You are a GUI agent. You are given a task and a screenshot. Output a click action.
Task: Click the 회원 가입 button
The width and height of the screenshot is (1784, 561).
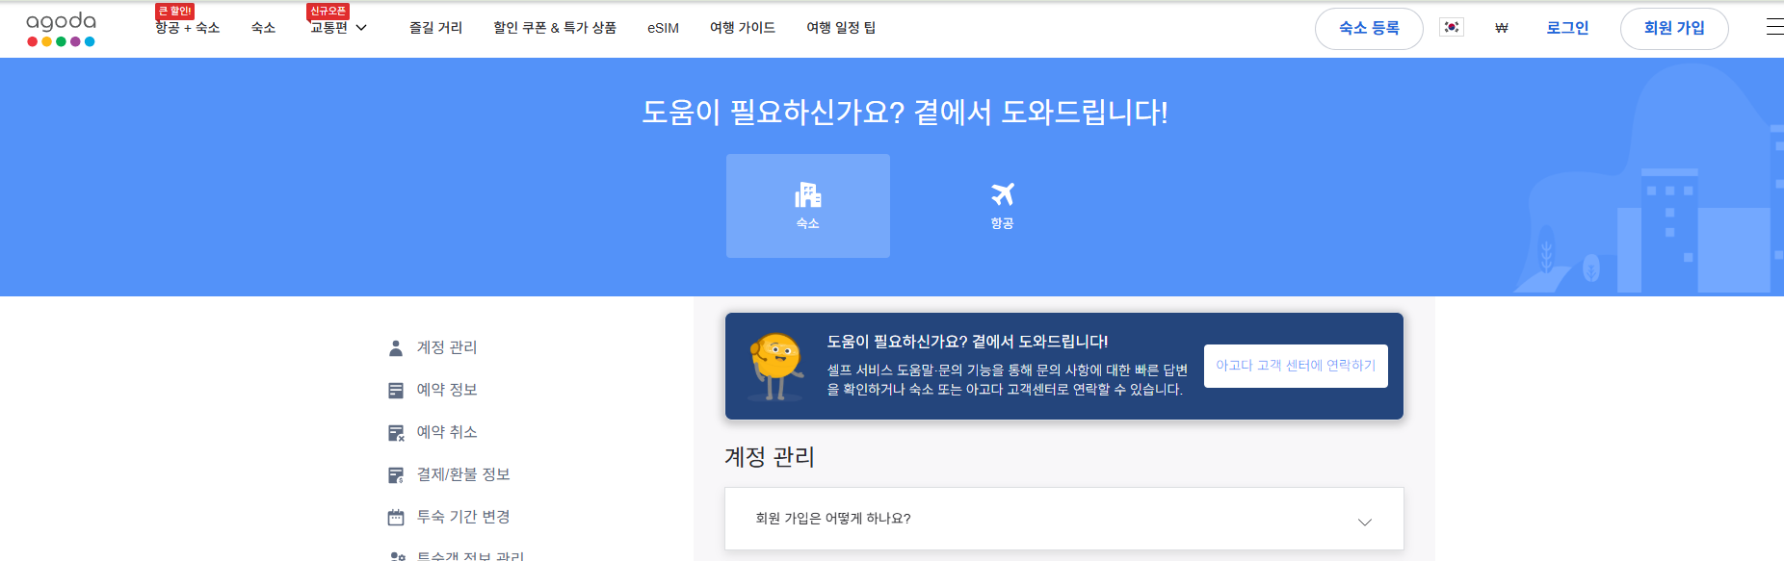pos(1674,28)
